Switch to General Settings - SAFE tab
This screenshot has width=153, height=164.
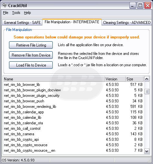[22, 23]
